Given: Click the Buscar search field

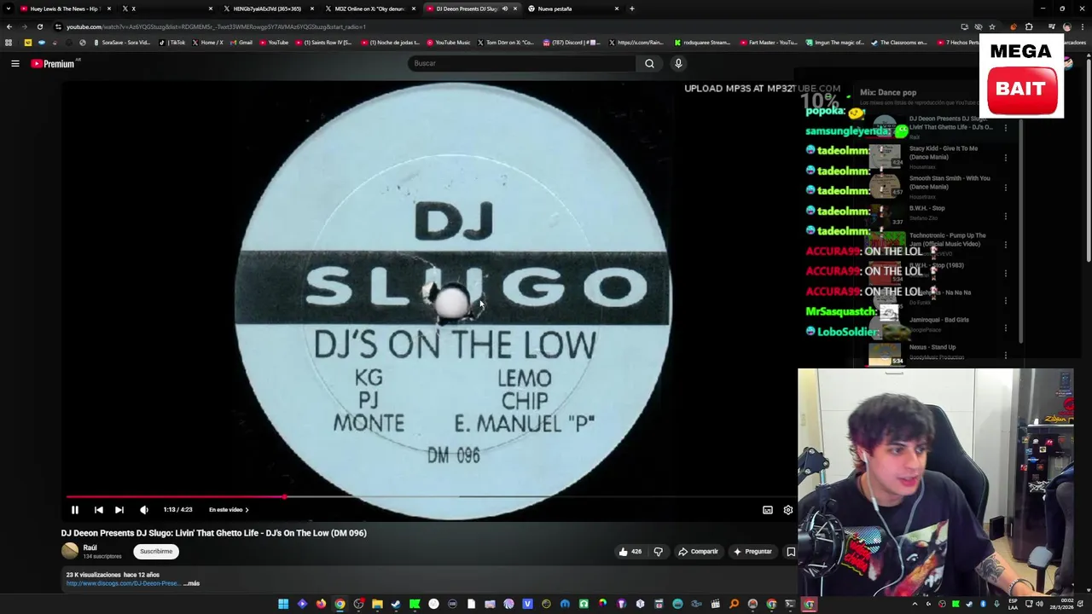Looking at the screenshot, I should point(522,63).
